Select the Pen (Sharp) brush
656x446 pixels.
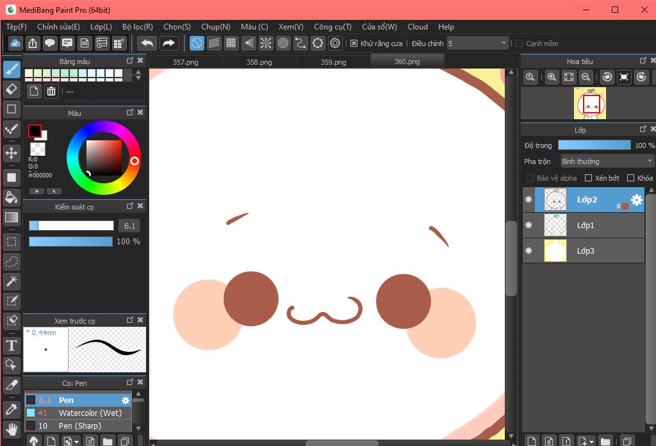(x=78, y=426)
